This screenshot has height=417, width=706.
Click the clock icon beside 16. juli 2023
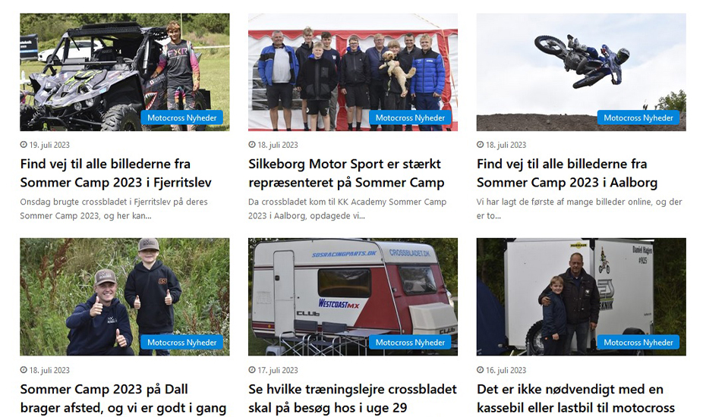click(x=480, y=370)
